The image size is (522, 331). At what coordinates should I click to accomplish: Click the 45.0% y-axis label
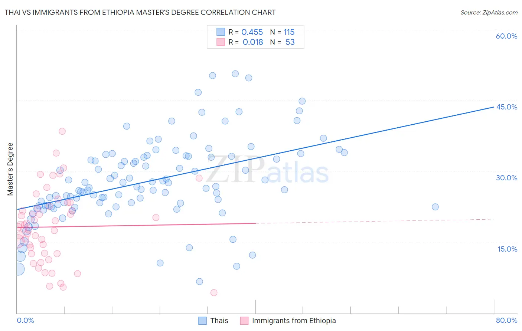coord(506,107)
